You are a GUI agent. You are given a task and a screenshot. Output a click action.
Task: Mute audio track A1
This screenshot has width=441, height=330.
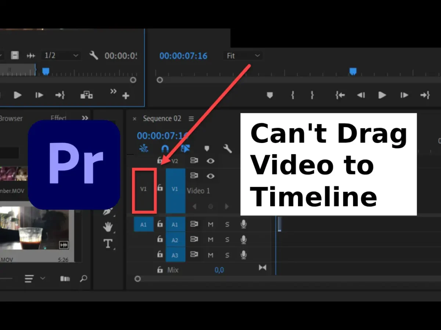coord(211,224)
